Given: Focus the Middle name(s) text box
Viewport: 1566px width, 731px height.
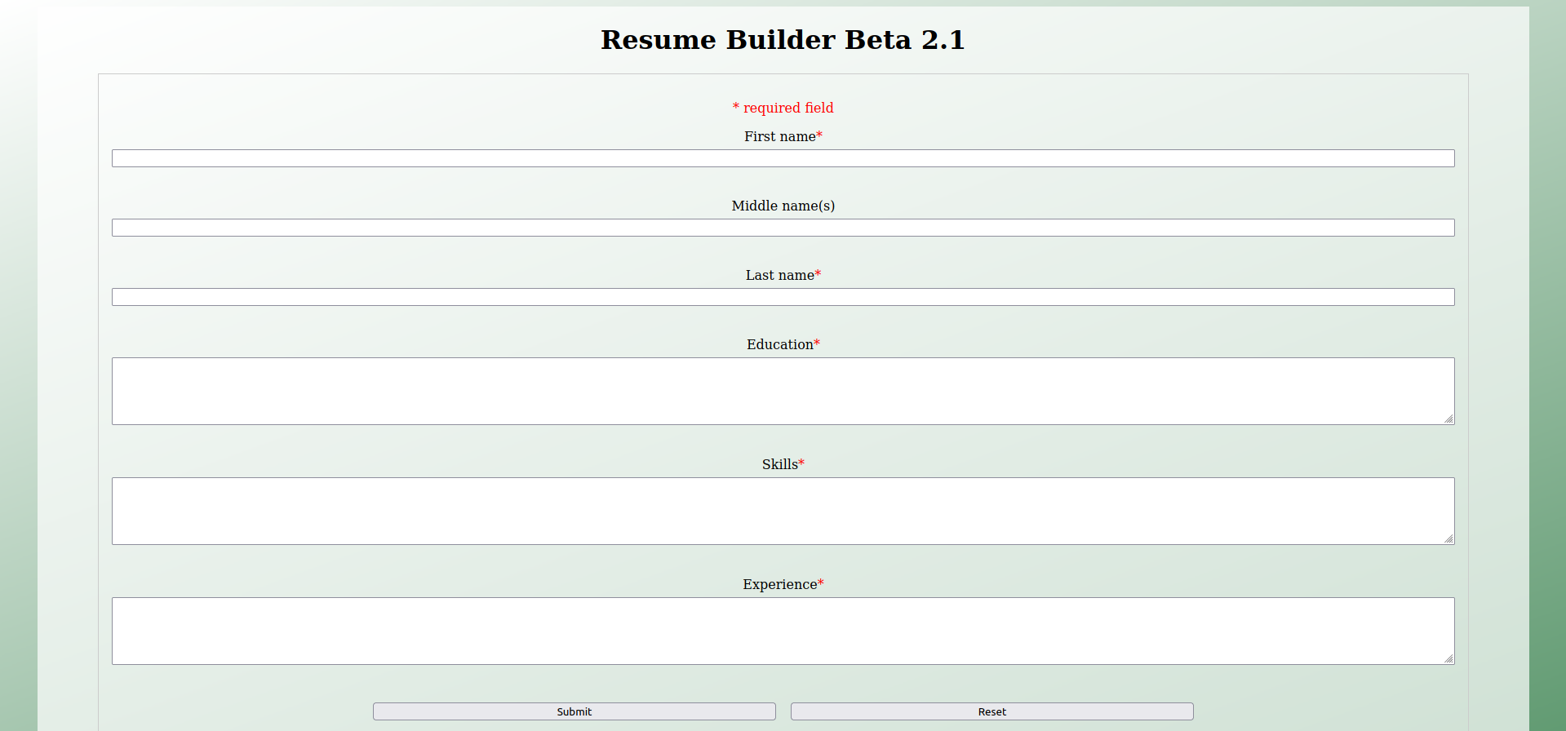Looking at the screenshot, I should (783, 228).
